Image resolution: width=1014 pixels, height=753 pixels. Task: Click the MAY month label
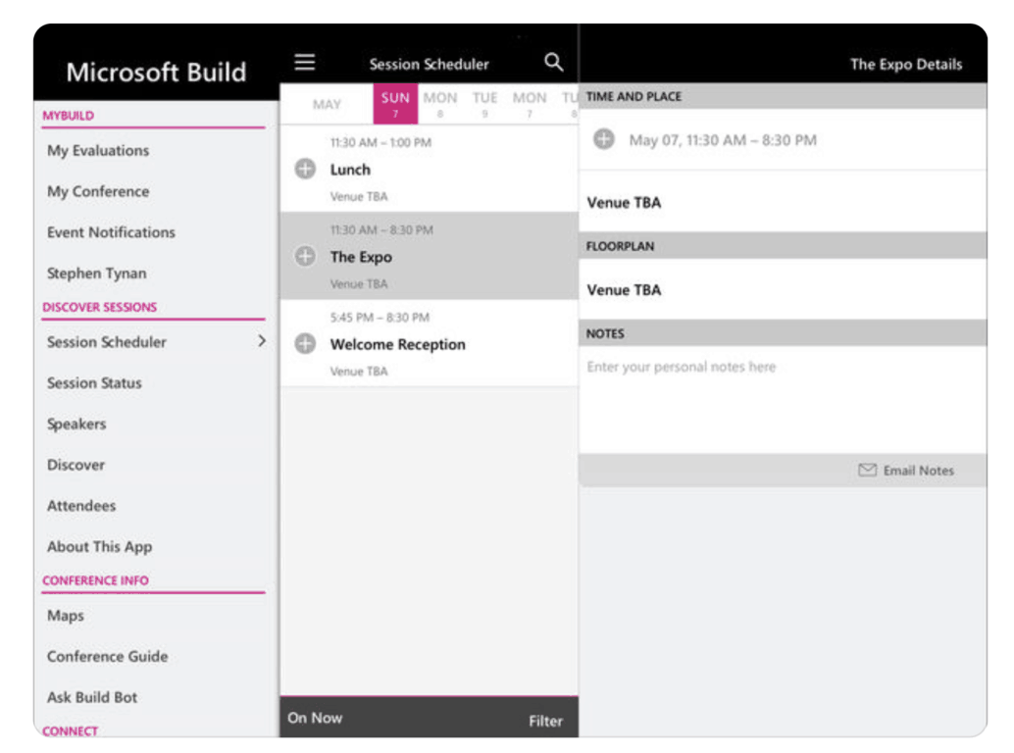327,104
